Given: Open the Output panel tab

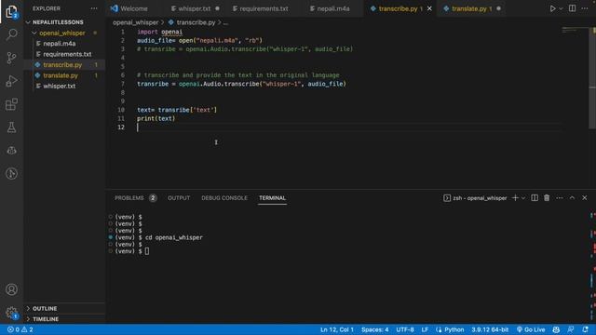Looking at the screenshot, I should click(x=179, y=198).
